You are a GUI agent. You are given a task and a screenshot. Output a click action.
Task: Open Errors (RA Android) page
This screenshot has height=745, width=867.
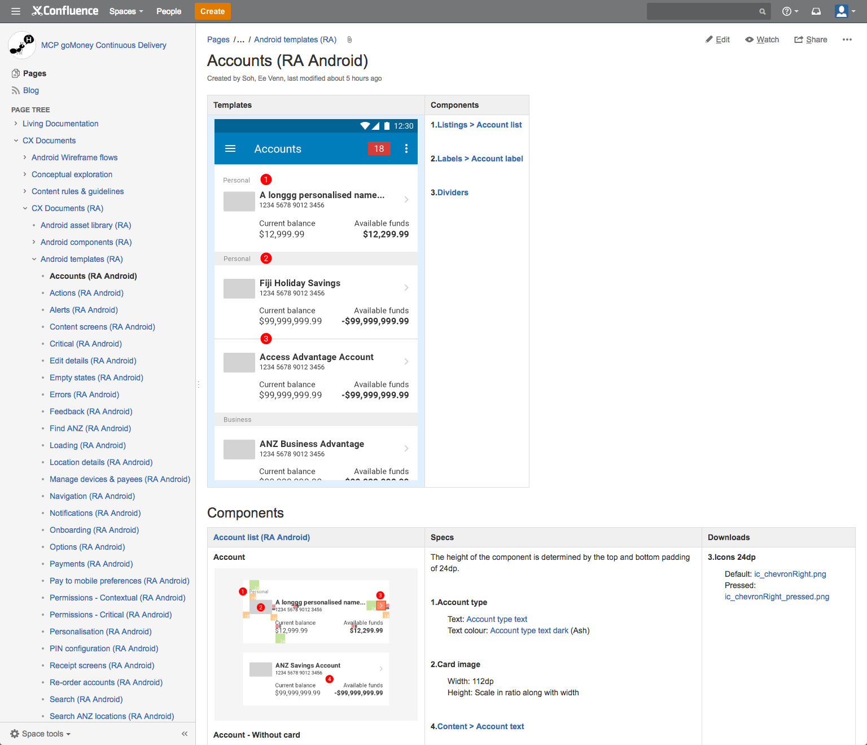tap(84, 395)
